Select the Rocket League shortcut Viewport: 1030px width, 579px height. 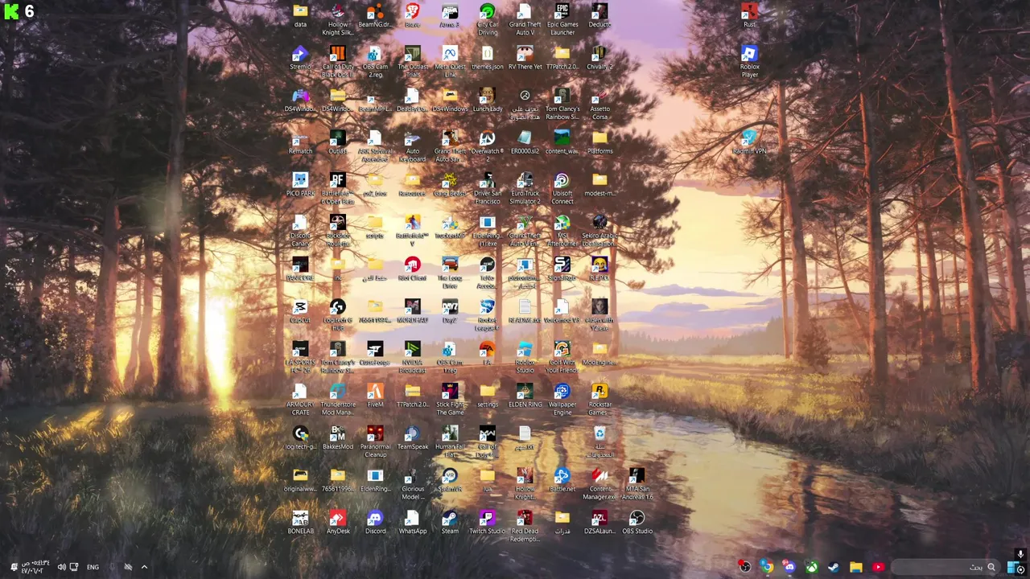488,316
